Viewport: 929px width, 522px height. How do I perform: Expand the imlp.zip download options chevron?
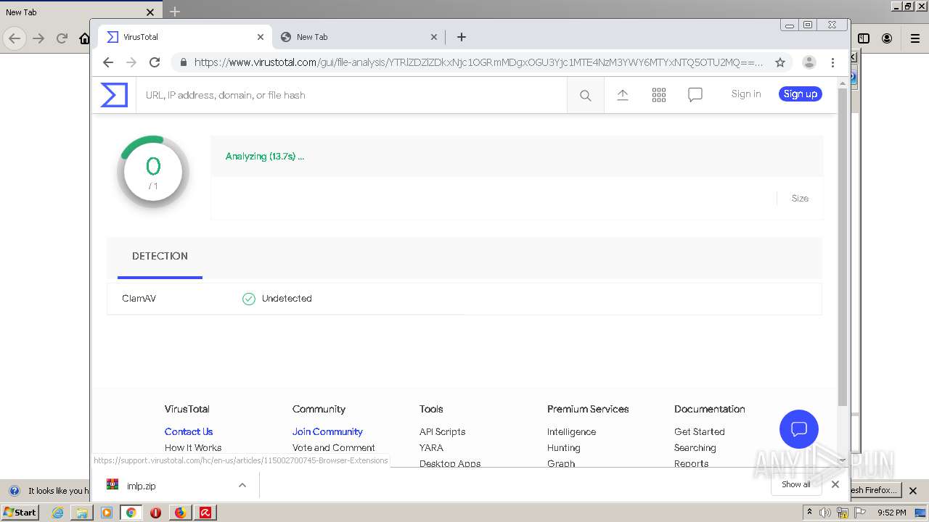242,486
